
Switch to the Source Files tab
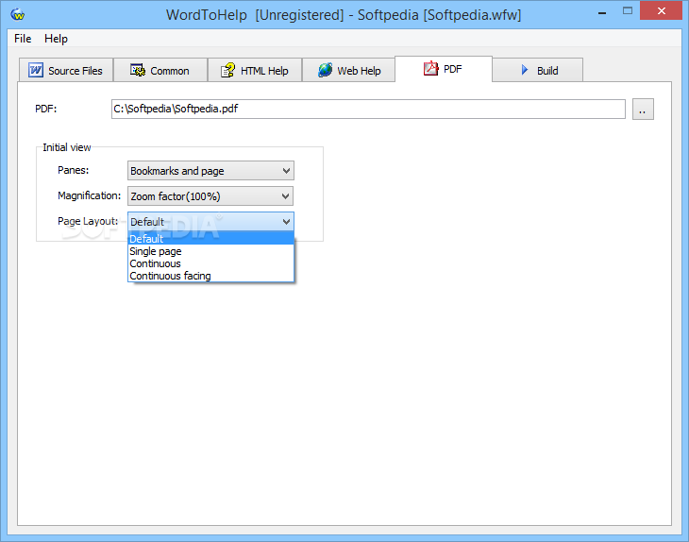click(66, 70)
